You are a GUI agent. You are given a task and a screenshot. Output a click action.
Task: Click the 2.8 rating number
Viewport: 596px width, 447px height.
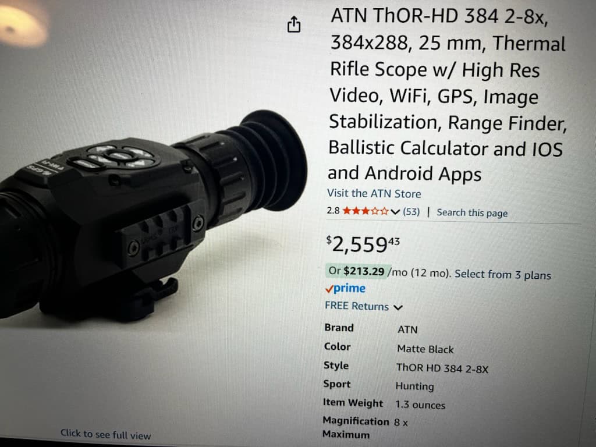point(333,211)
